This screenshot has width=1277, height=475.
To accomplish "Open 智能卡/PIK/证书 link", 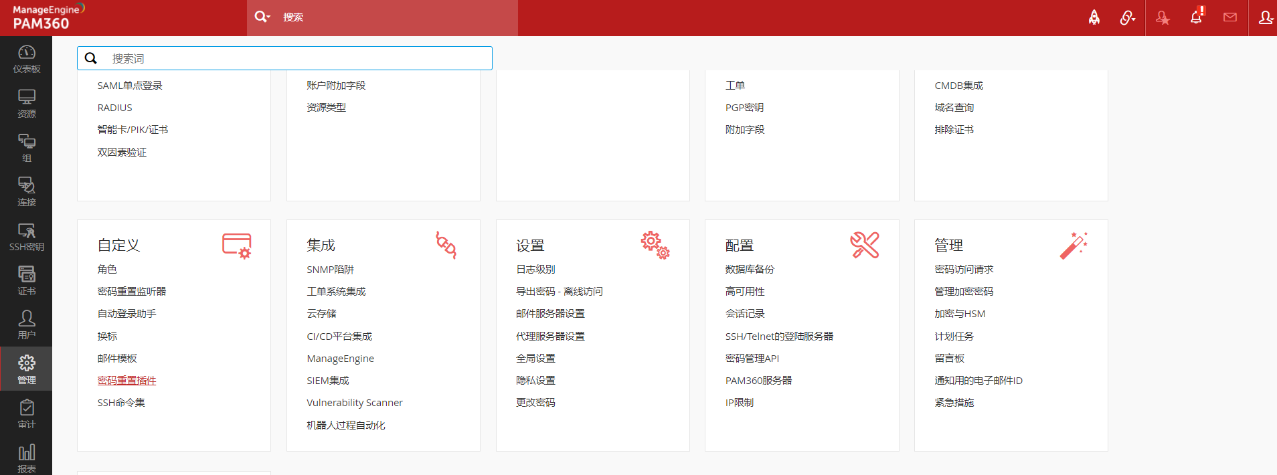I will 133,130.
